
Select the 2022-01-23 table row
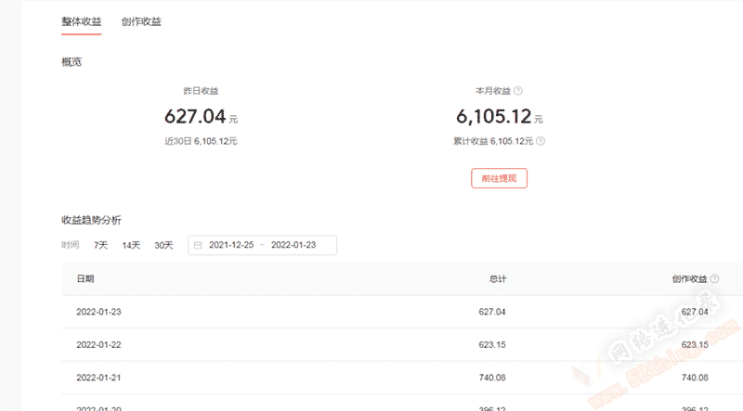(402, 312)
